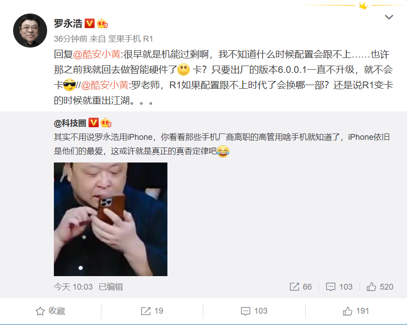Click the membership crown badge beside 罗永浩
Screen dimensions: 407x325
pyautogui.click(x=102, y=24)
